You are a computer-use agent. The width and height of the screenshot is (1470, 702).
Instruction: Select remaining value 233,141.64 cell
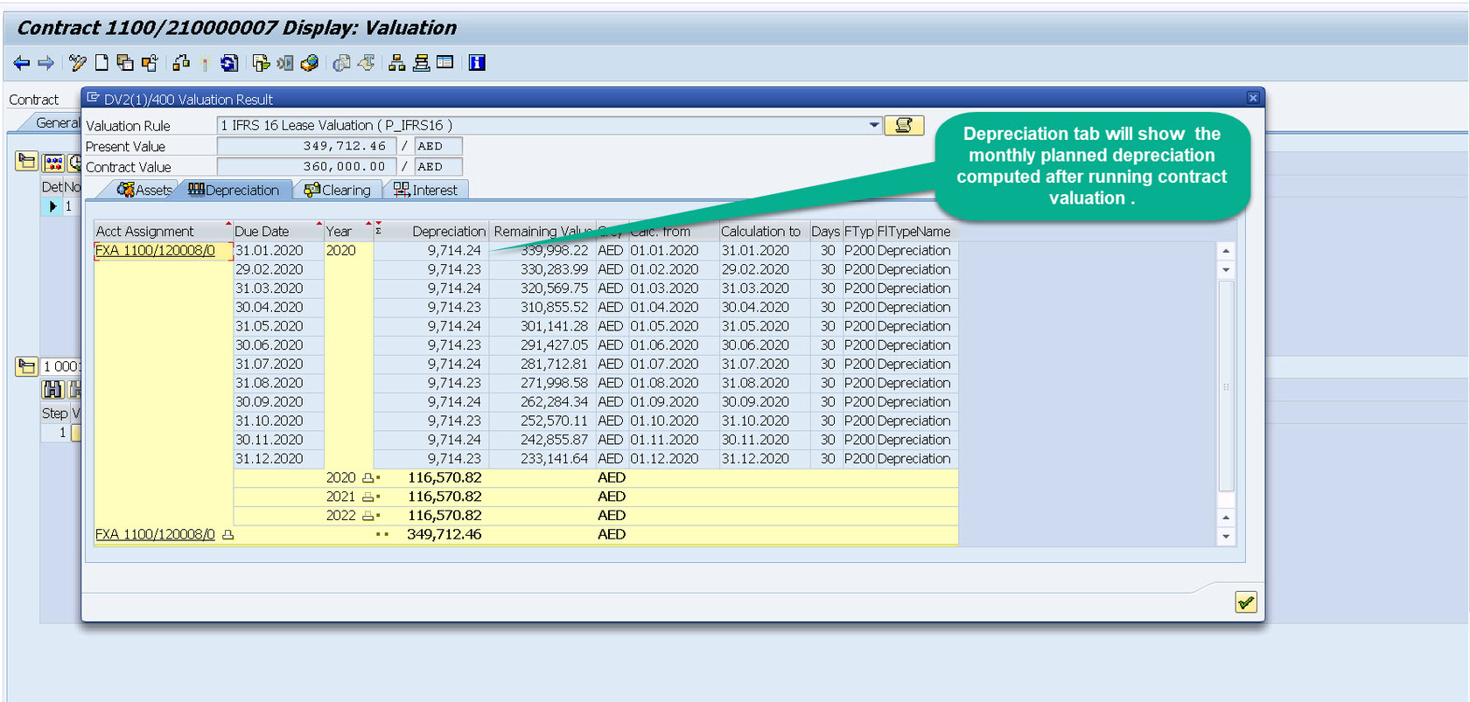coord(542,459)
